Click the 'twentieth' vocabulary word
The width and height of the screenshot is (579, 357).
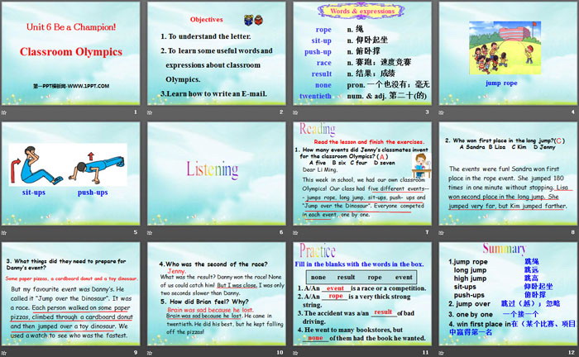tap(315, 96)
